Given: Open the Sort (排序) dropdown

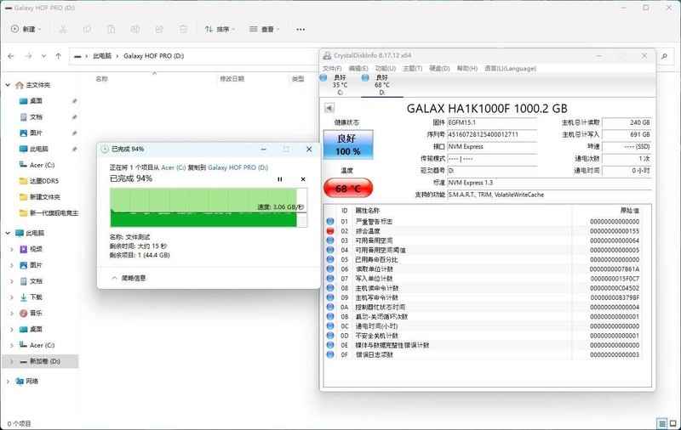Looking at the screenshot, I should [x=220, y=29].
